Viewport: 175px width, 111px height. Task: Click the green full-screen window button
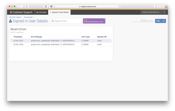[x=15, y=6]
